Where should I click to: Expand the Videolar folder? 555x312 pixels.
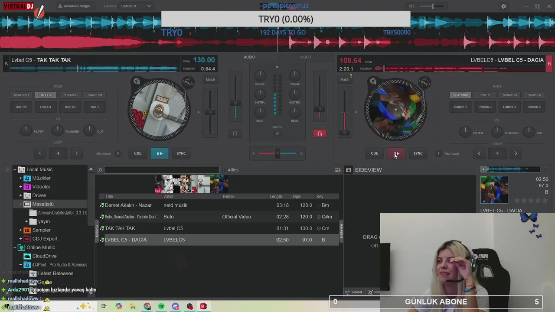click(20, 187)
